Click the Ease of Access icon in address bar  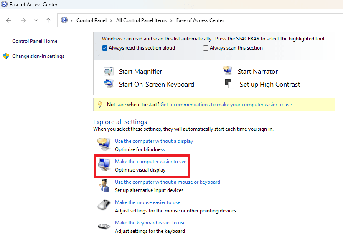(64, 20)
